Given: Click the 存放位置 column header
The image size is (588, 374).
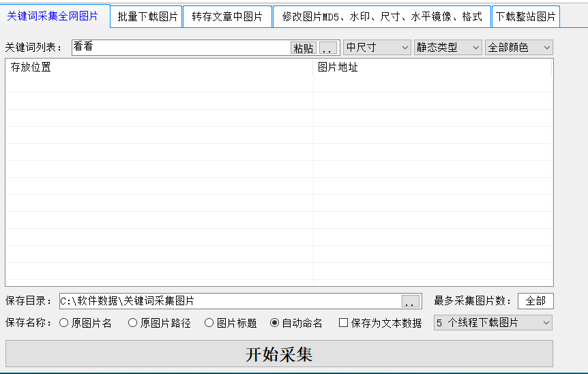Looking at the screenshot, I should tap(160, 67).
